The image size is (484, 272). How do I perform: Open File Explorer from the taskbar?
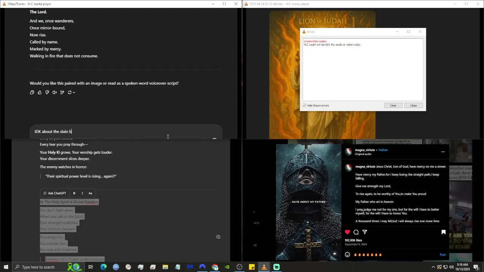pyautogui.click(x=165, y=267)
